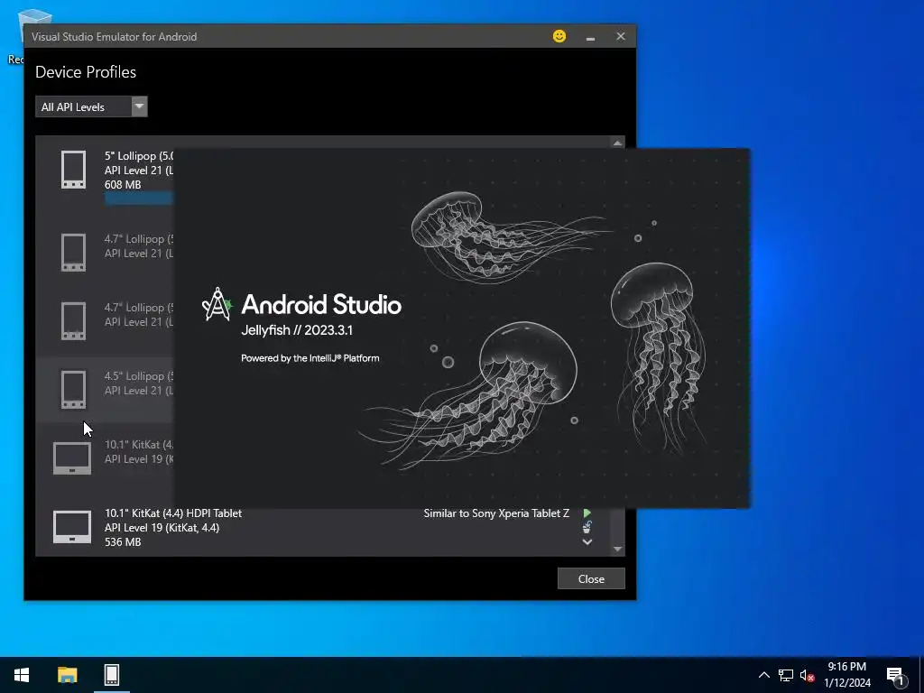Show hidden system tray icons
Screen dimensions: 924x693
pyautogui.click(x=763, y=675)
